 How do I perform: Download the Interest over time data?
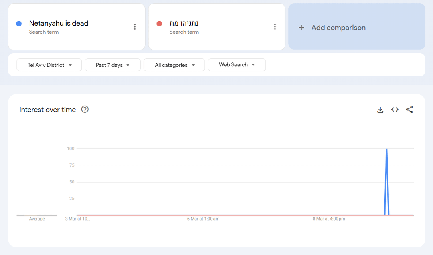(380, 110)
